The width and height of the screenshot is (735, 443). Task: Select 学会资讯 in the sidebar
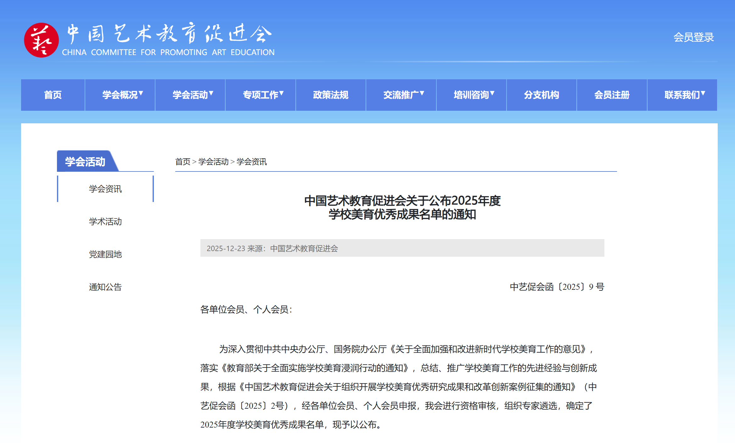click(105, 189)
